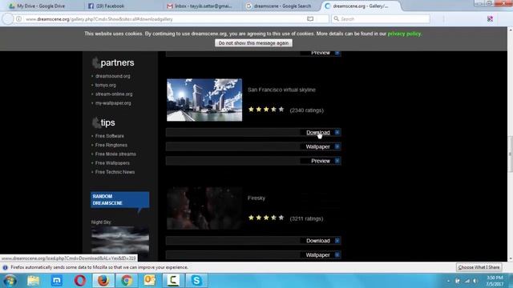Click the reader view icon in address bar
513x288 pixels.
pyautogui.click(x=310, y=19)
